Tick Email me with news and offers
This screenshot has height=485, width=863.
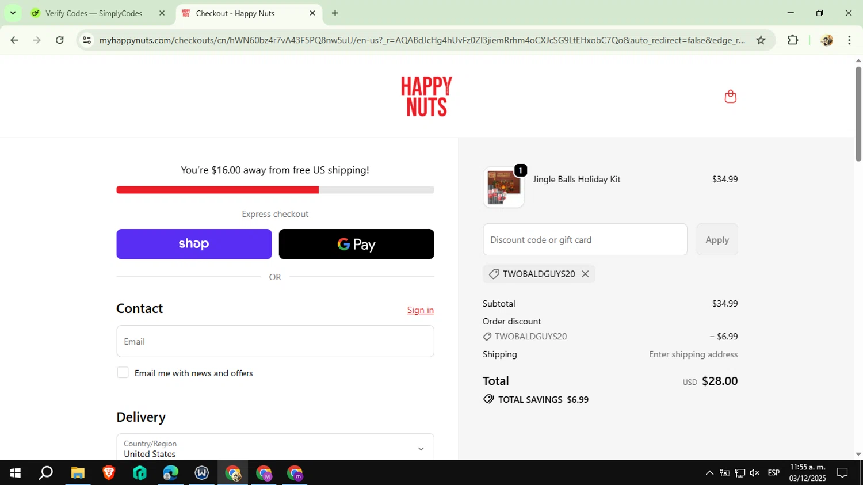[123, 373]
